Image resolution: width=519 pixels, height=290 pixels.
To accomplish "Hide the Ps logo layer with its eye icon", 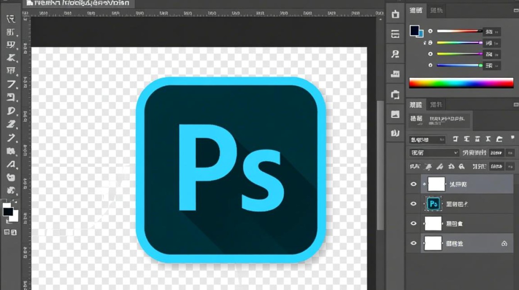I will (414, 204).
